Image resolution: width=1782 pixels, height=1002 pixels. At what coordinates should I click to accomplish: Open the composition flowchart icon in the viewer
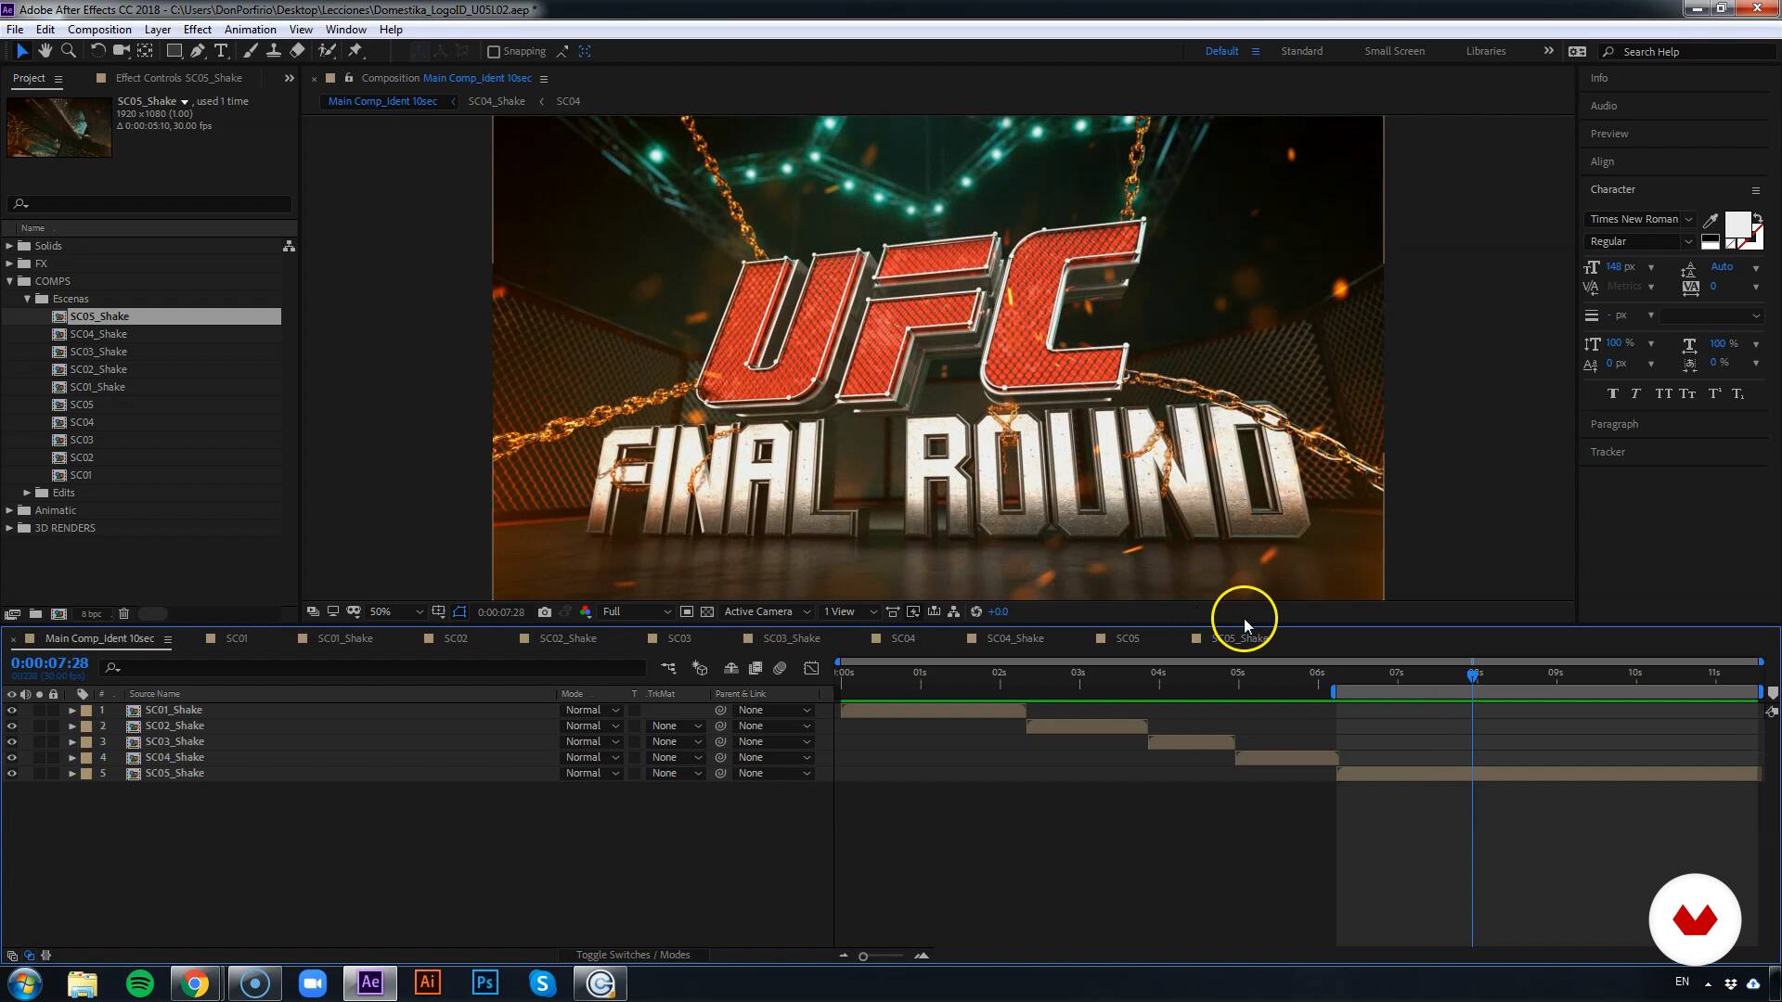(x=953, y=612)
